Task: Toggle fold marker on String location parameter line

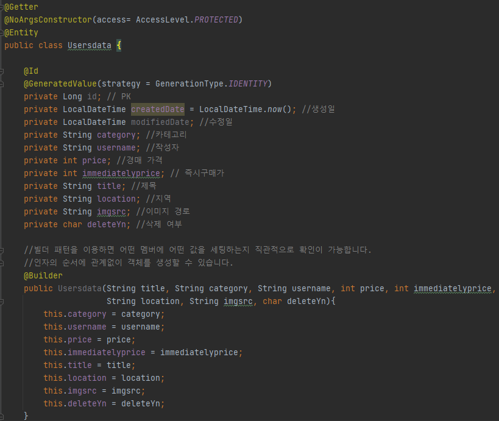Action: [x=2, y=302]
